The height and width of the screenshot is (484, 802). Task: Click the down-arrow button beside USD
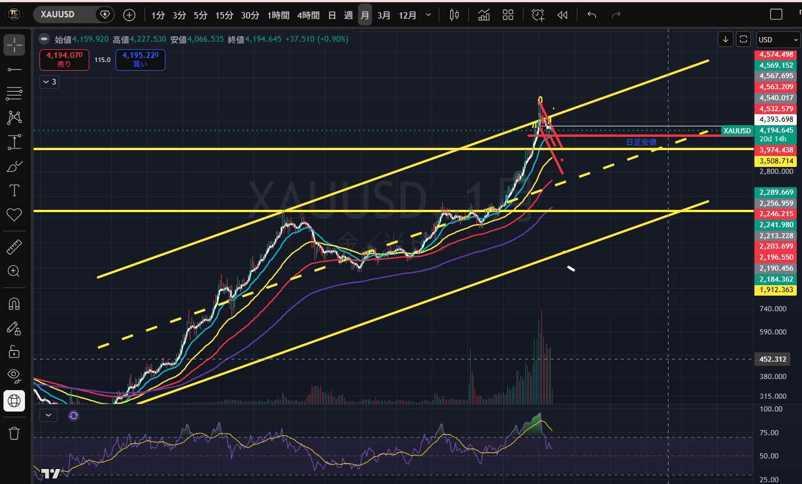[725, 39]
